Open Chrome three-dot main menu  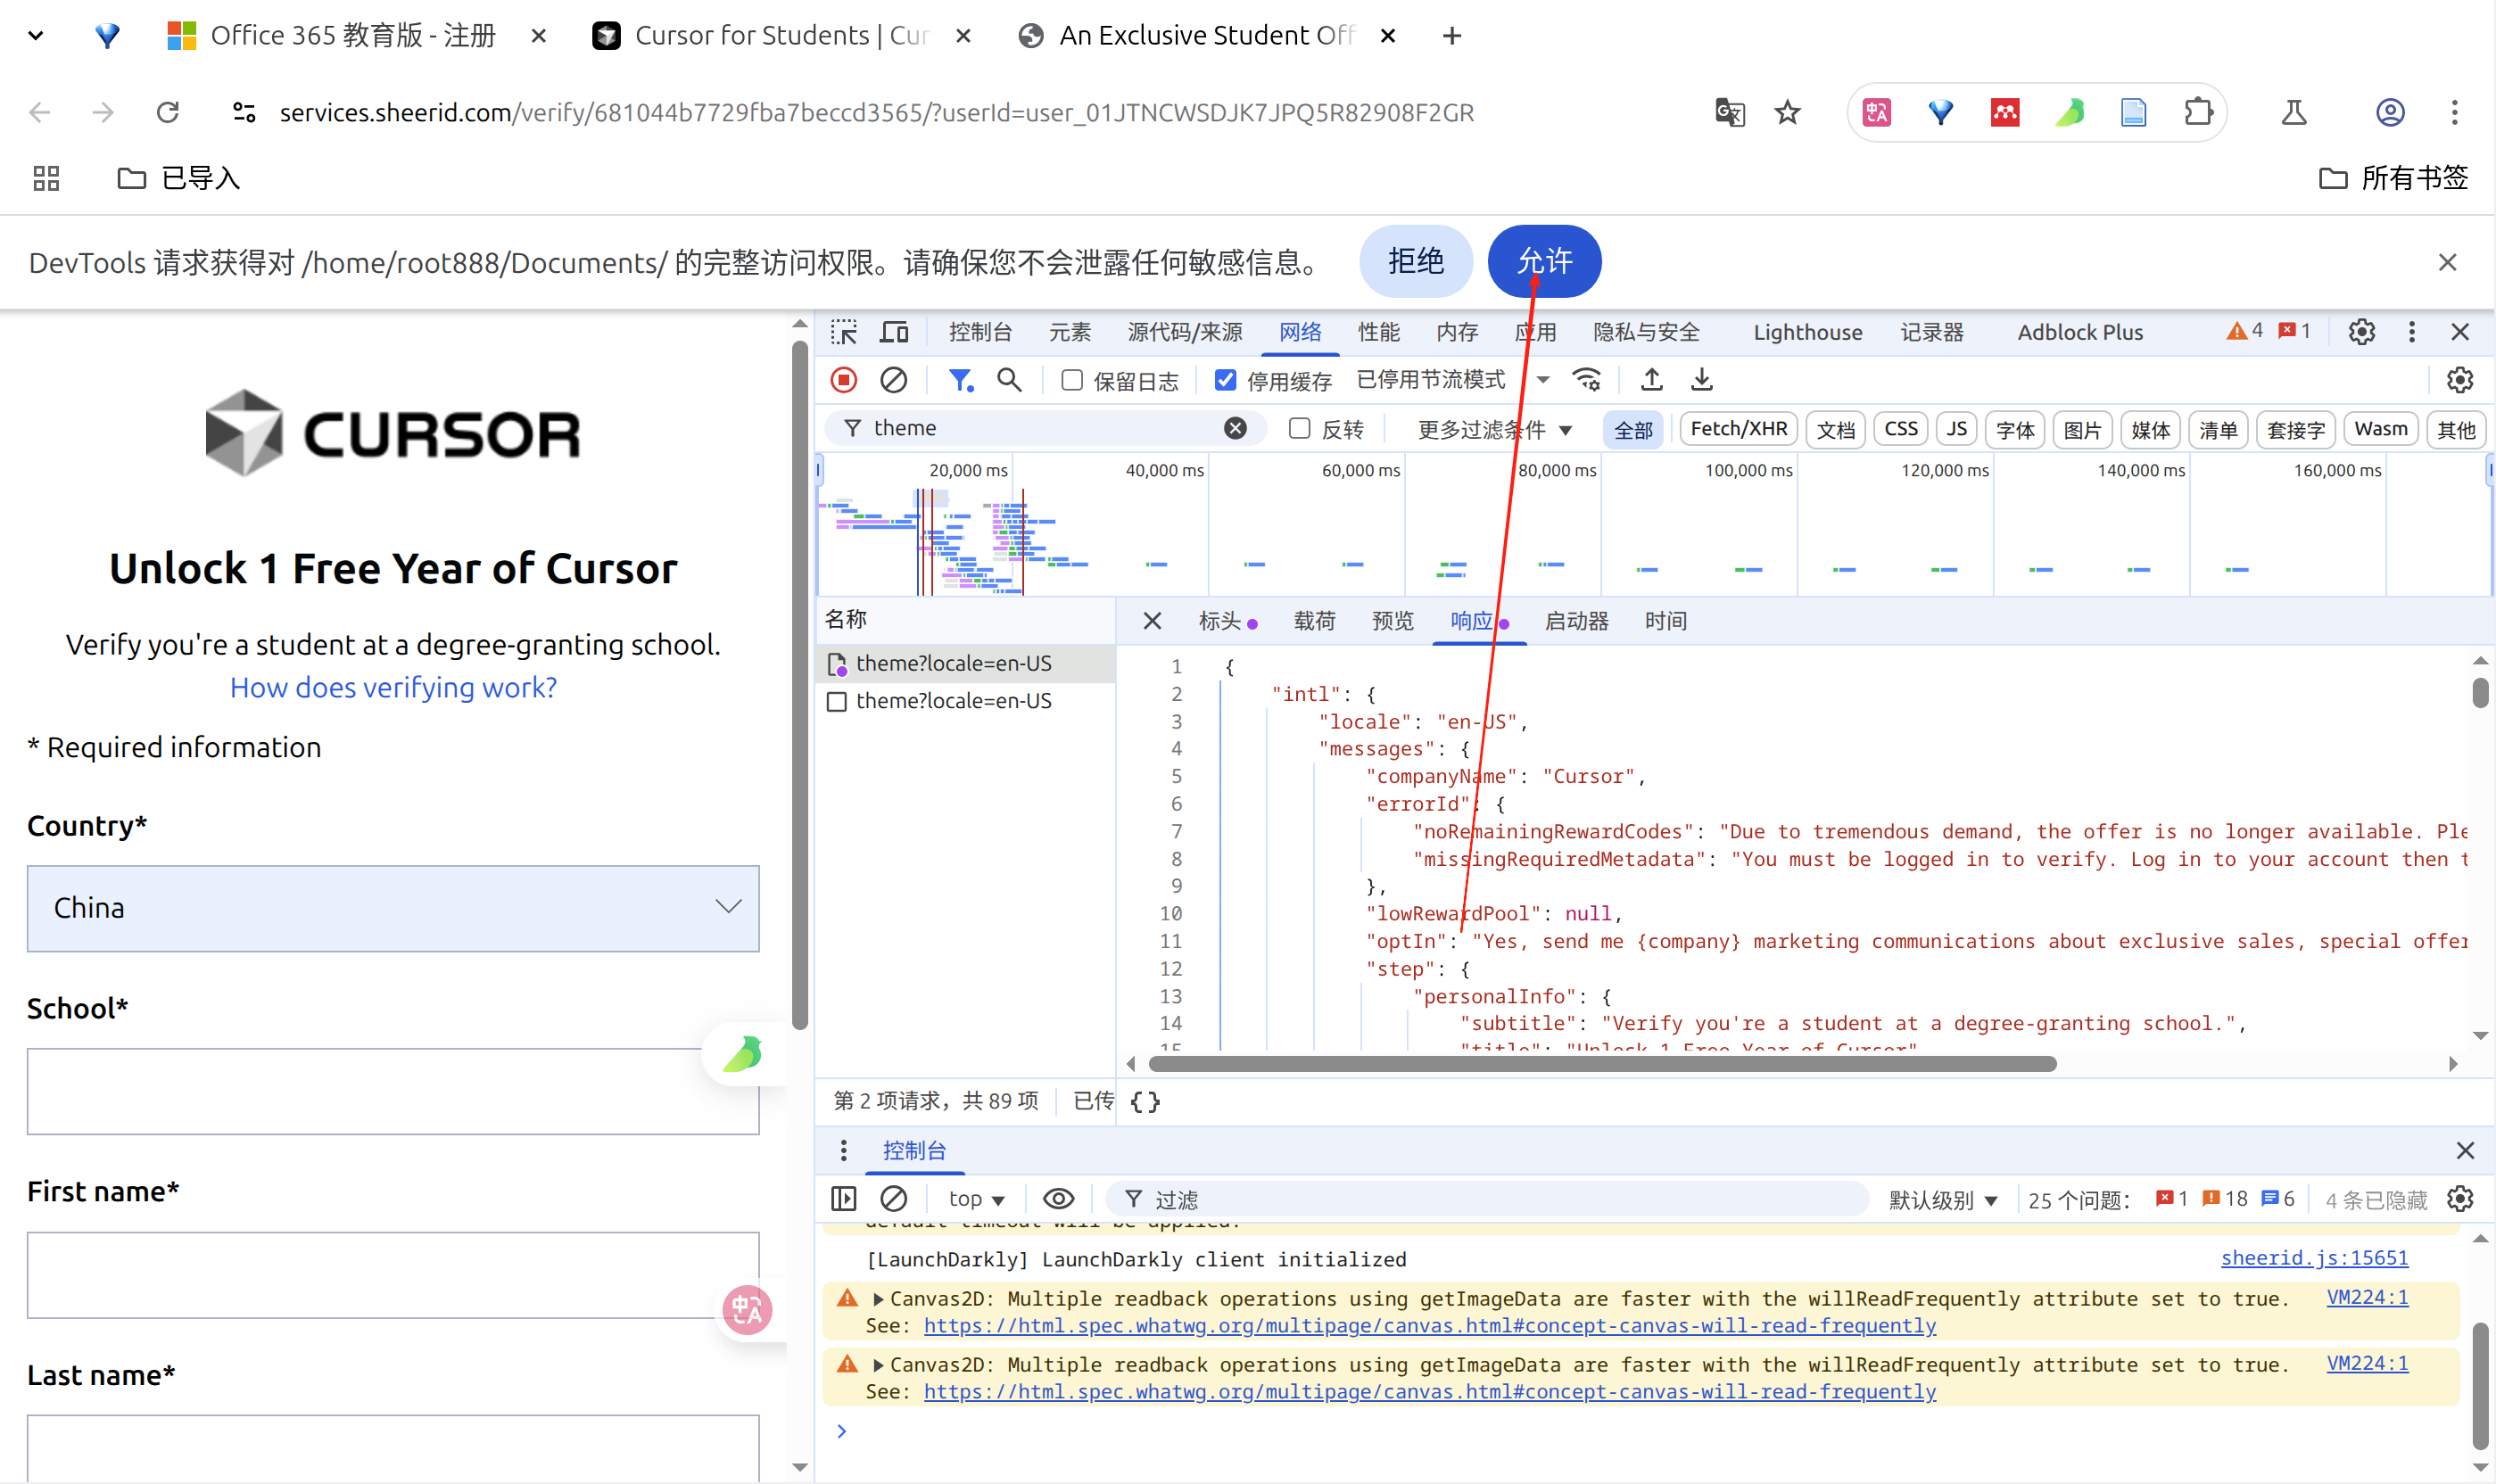click(x=2454, y=113)
